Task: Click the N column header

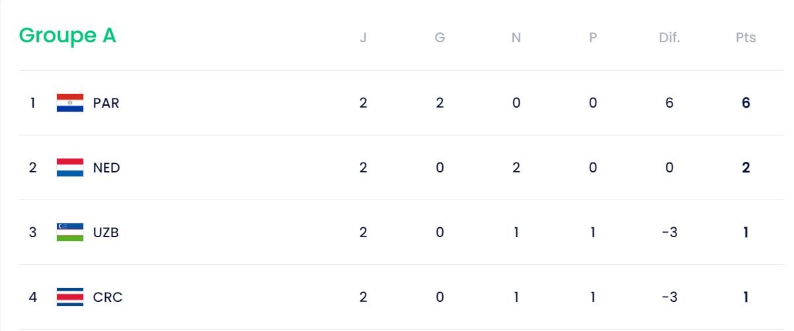Action: coord(516,38)
